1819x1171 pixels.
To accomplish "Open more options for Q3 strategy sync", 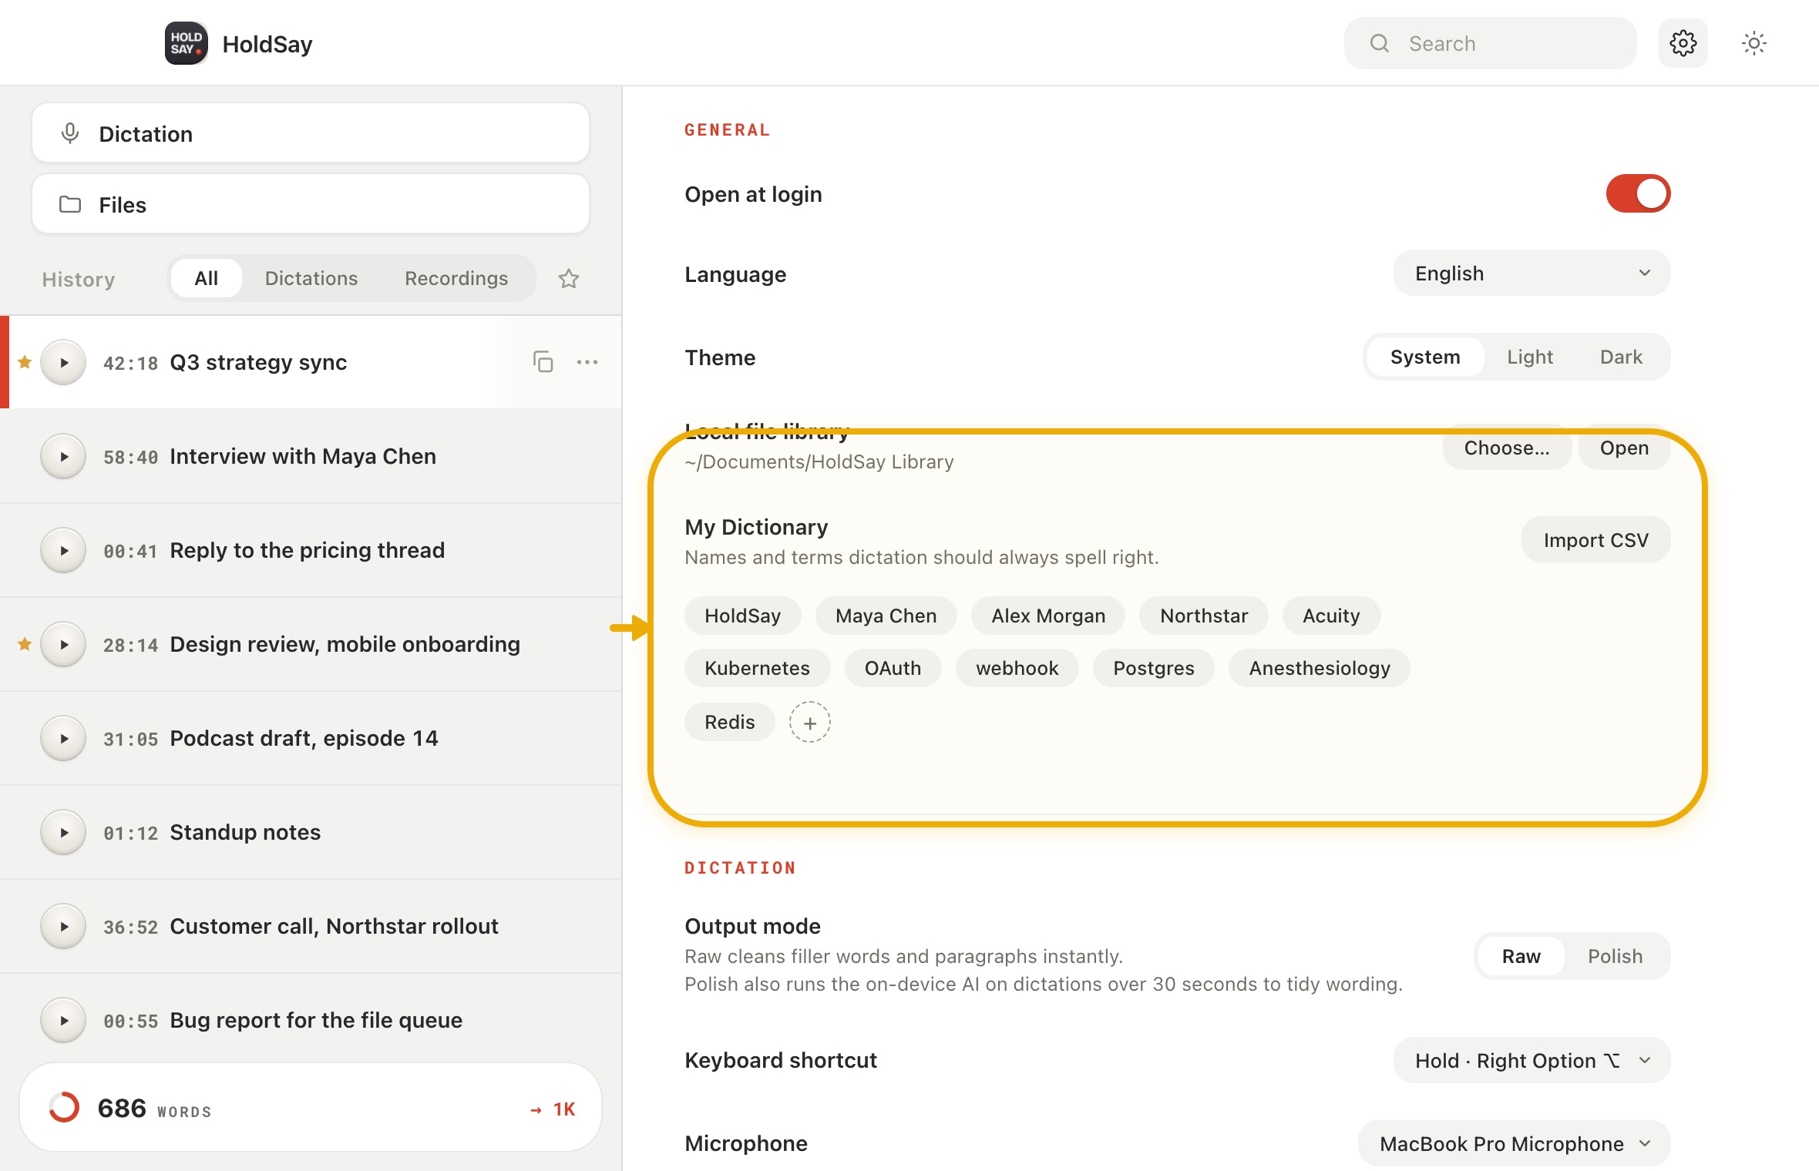I will 587,361.
